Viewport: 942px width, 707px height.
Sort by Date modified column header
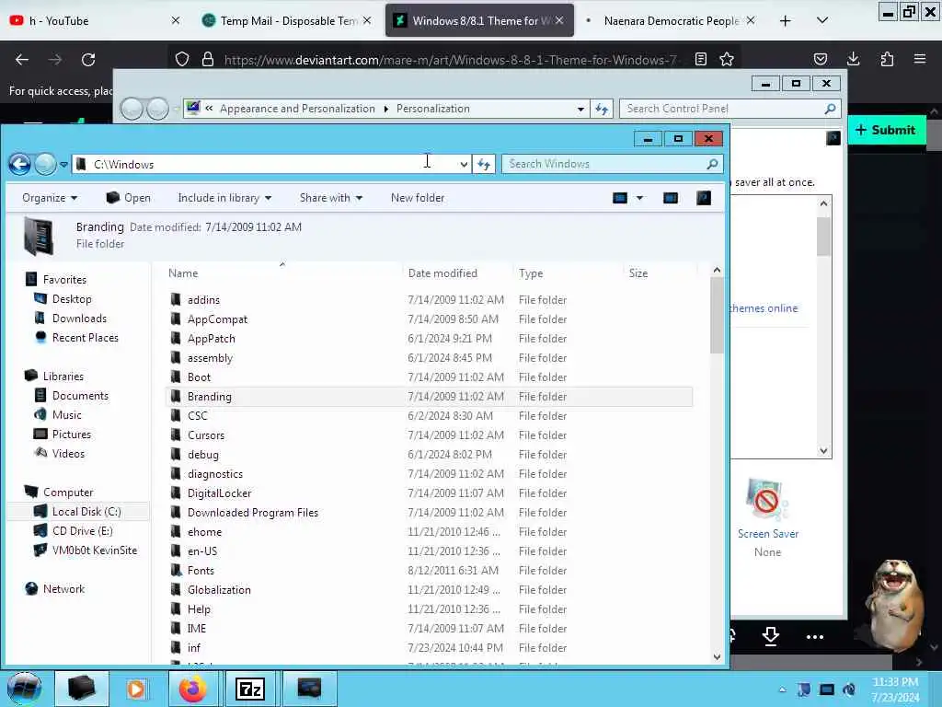442,272
